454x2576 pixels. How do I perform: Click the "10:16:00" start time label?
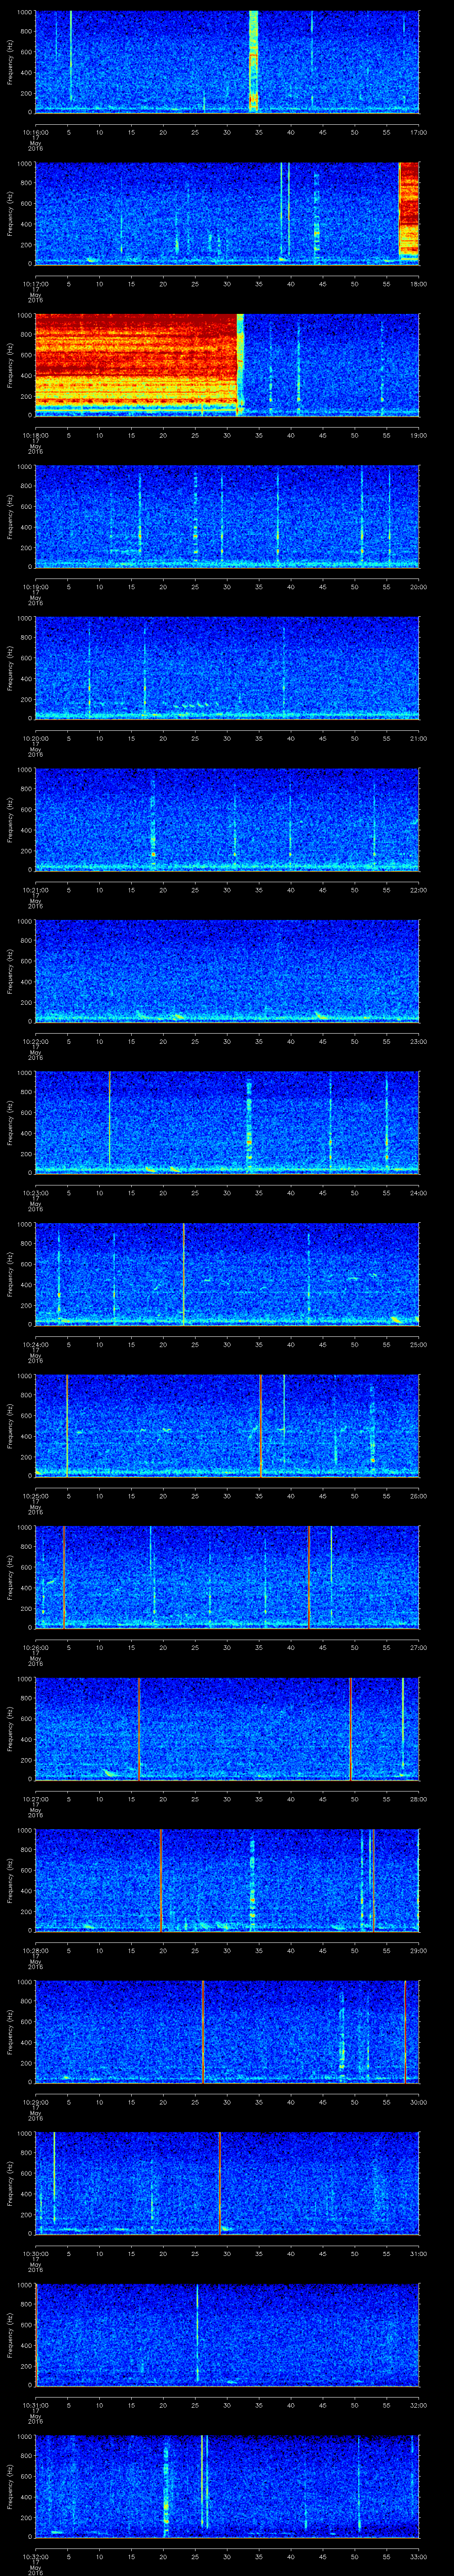coord(35,132)
